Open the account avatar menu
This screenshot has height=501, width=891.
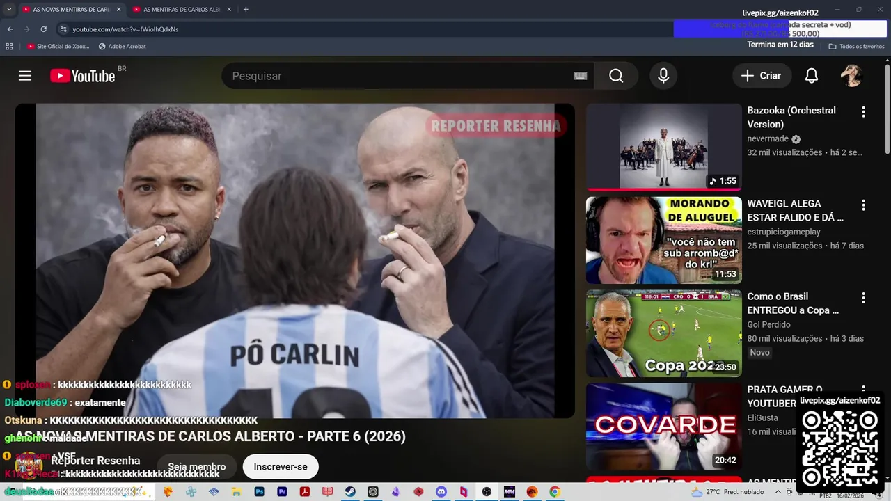pyautogui.click(x=851, y=76)
